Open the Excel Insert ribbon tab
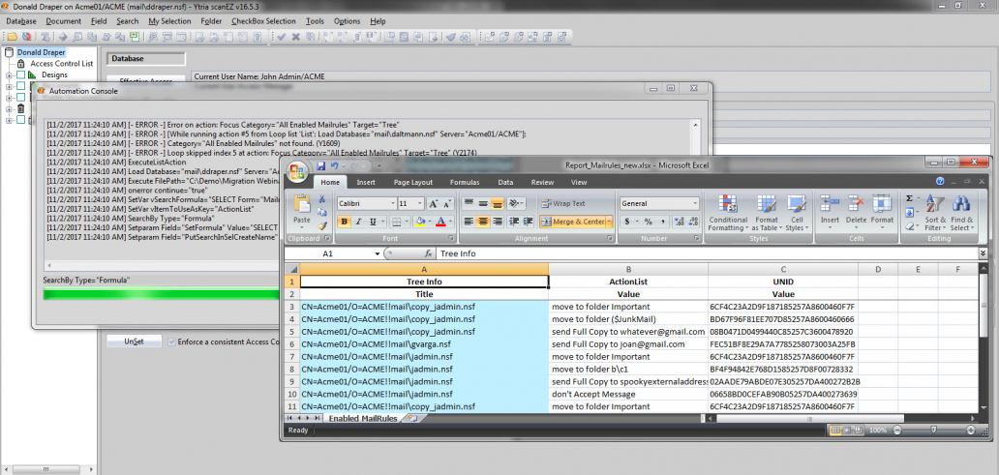The width and height of the screenshot is (999, 475). click(x=366, y=182)
